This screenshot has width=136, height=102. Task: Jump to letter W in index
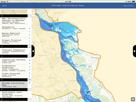coord(29,82)
